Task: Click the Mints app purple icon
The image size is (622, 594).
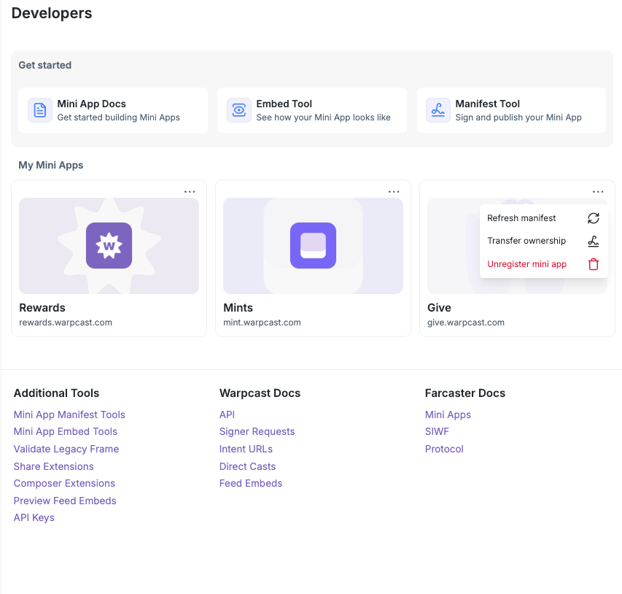Action: [313, 246]
